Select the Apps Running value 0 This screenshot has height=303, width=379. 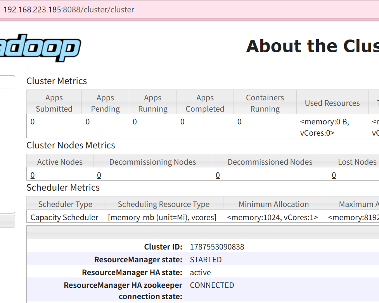pyautogui.click(x=135, y=122)
